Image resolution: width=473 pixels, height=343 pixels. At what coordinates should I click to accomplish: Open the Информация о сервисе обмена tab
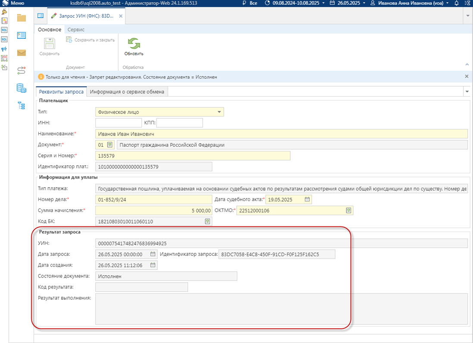(127, 92)
